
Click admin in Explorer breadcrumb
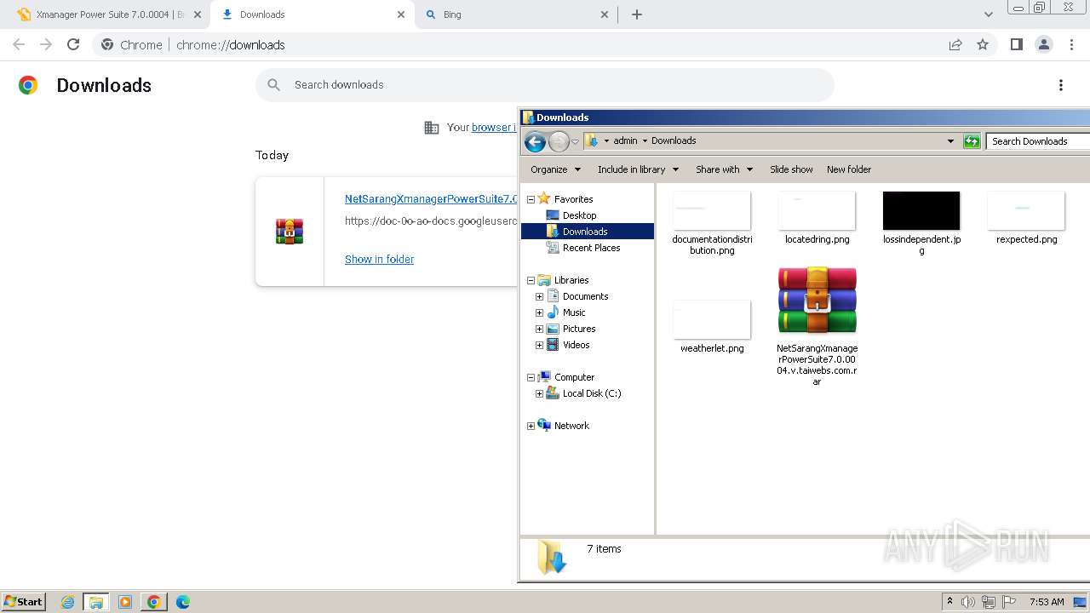click(625, 140)
